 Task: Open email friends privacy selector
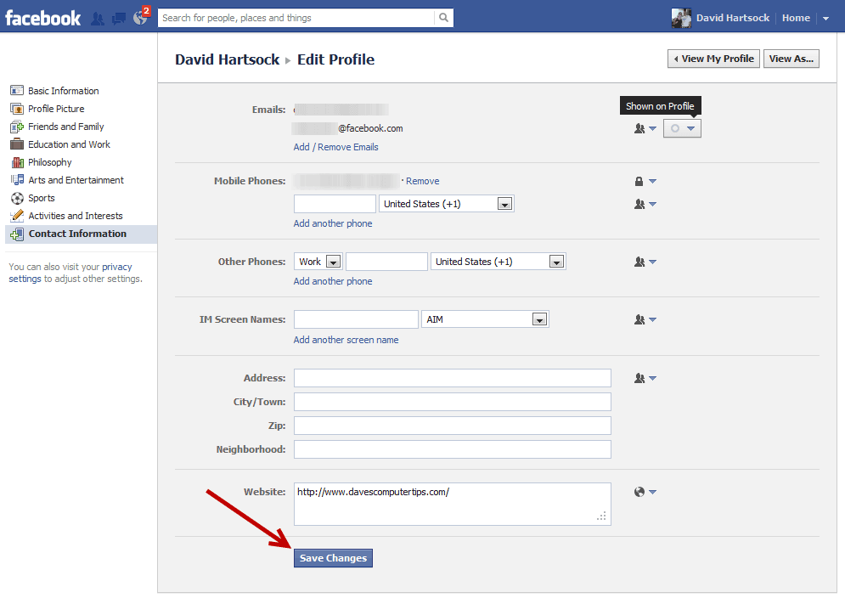(645, 128)
